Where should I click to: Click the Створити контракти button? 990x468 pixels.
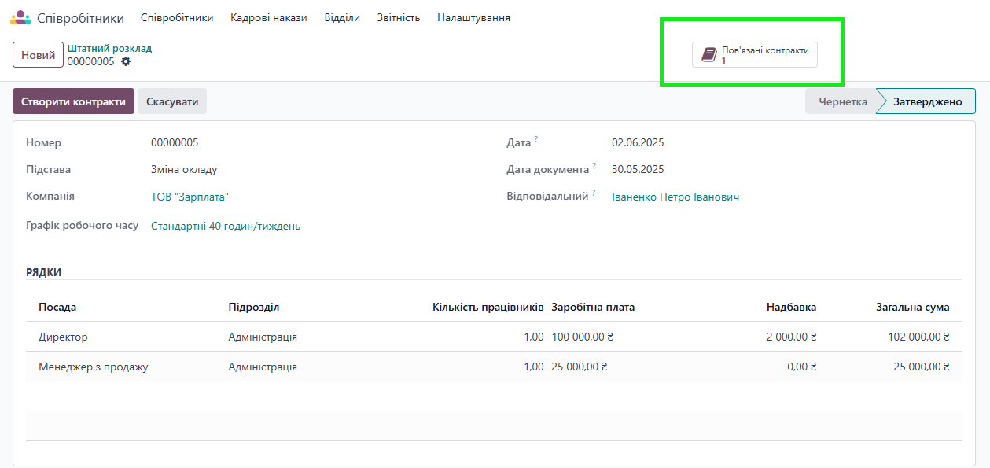click(x=73, y=101)
